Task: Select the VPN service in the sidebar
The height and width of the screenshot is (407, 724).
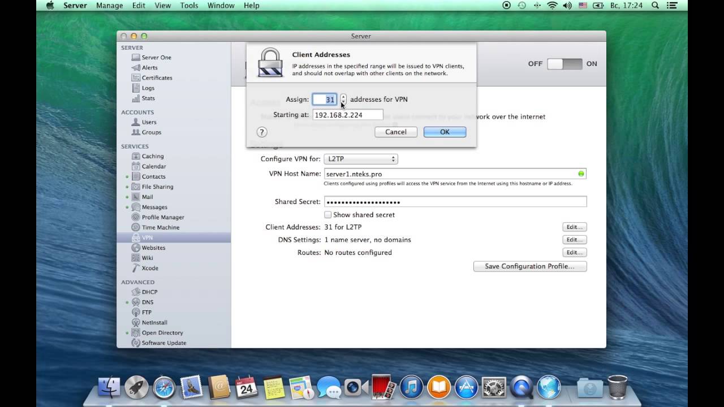Action: point(174,237)
